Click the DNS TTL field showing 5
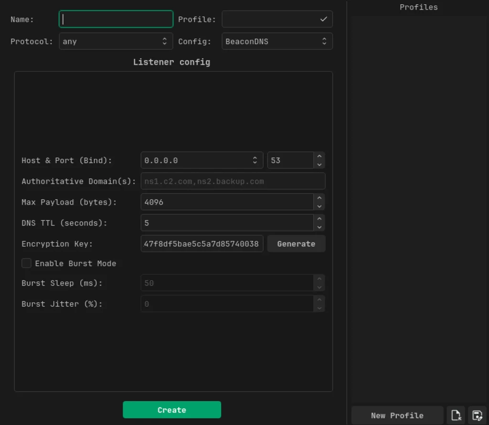This screenshot has height=425, width=489. (x=227, y=223)
